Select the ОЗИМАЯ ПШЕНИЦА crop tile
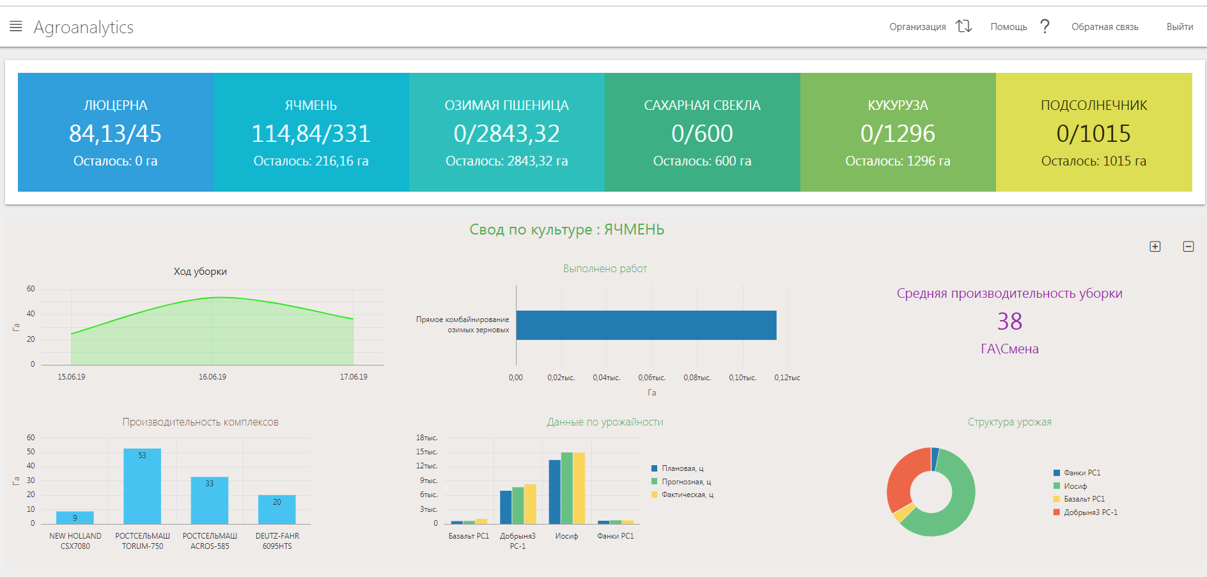The width and height of the screenshot is (1207, 577). coord(506,132)
